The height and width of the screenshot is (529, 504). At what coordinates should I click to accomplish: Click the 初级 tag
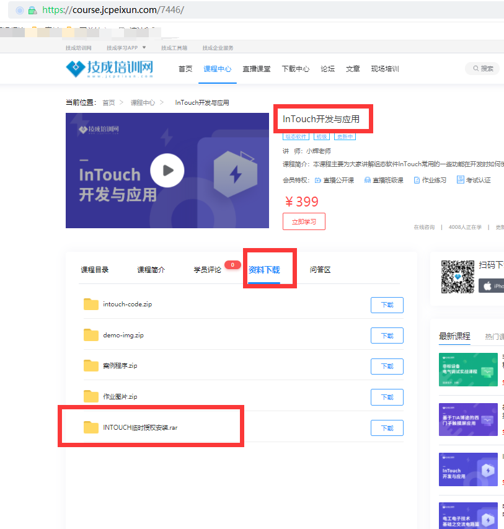(x=322, y=136)
